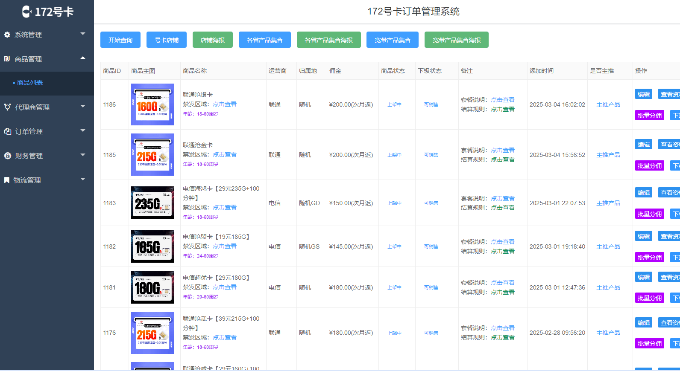This screenshot has width=680, height=371.
Task: Toggle 可销售 status for product 1176
Action: click(431, 333)
